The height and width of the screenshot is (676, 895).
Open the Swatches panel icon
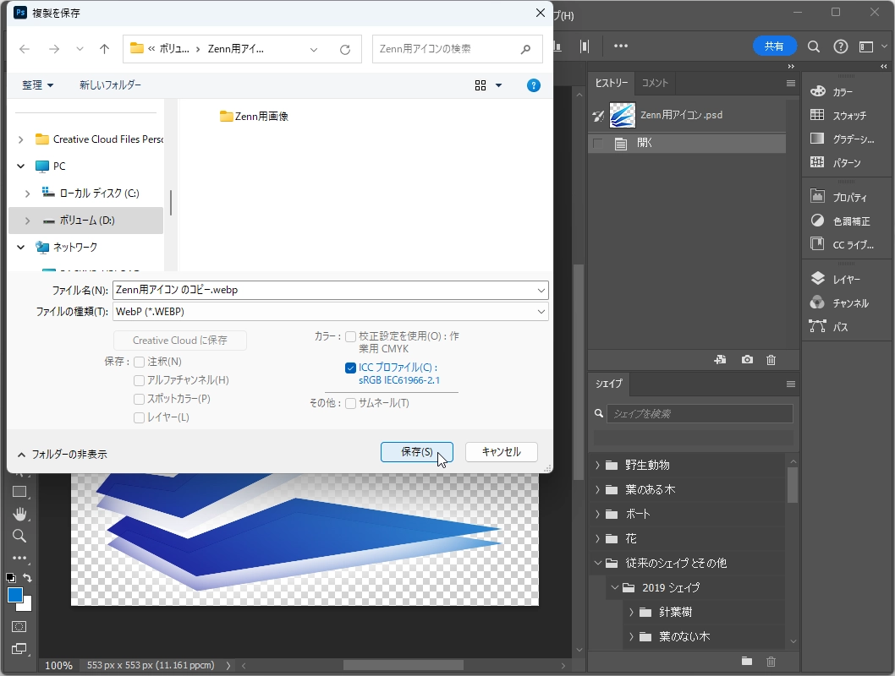(x=817, y=115)
